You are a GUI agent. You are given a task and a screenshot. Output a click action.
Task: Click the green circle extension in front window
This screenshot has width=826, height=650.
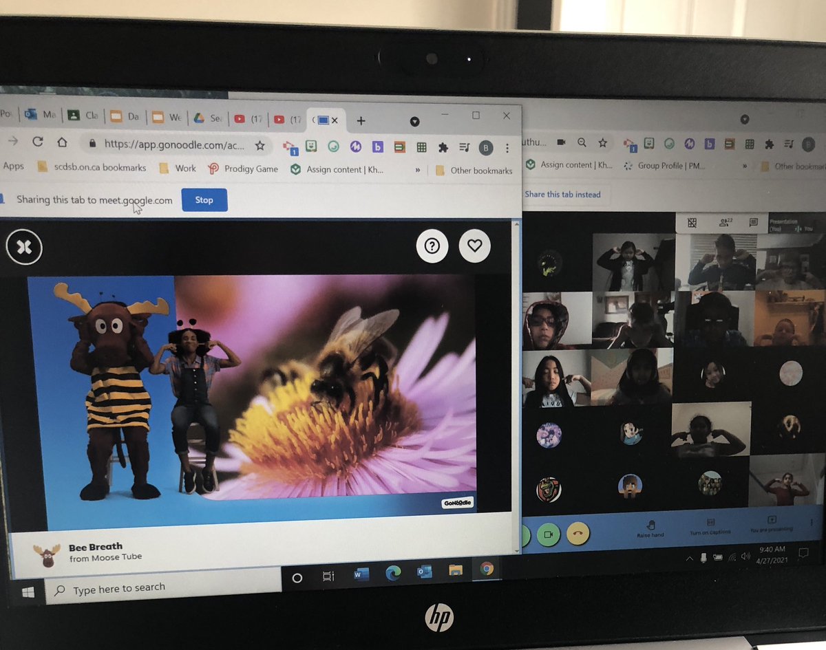(x=333, y=146)
